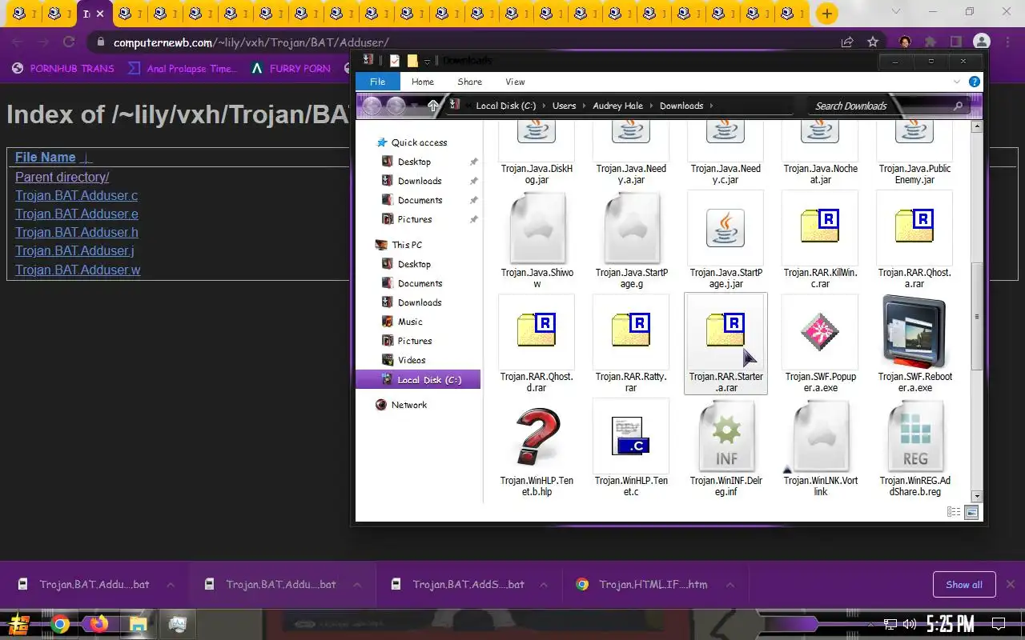Open Firefox from the taskbar
1025x640 pixels.
point(98,624)
